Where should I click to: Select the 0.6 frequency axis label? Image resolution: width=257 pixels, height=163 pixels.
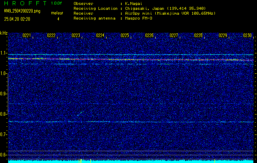coord(3,155)
